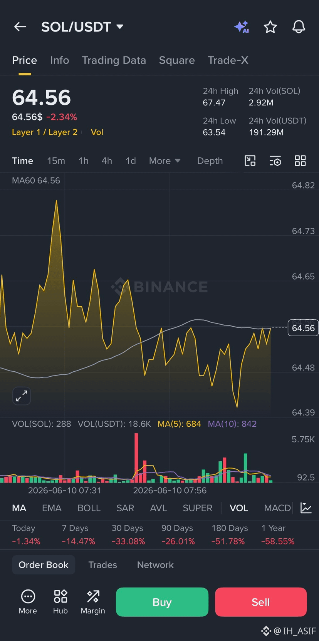Screen dimensions: 319x641
Task: Toggle the BOLL indicator
Action: pos(89,508)
